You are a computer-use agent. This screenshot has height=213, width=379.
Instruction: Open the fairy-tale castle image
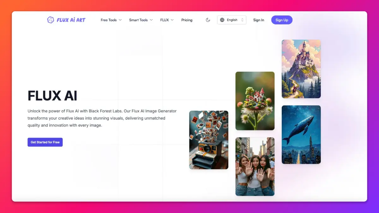point(301,69)
